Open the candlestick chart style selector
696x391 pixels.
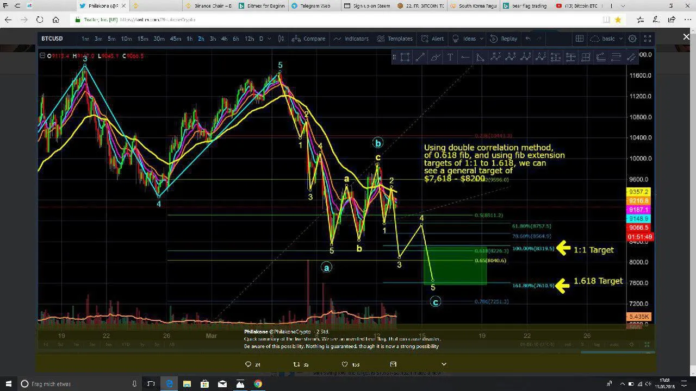[281, 39]
